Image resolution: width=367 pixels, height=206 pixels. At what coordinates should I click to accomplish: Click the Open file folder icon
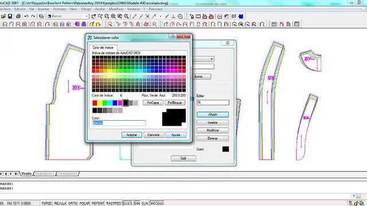coord(3,16)
